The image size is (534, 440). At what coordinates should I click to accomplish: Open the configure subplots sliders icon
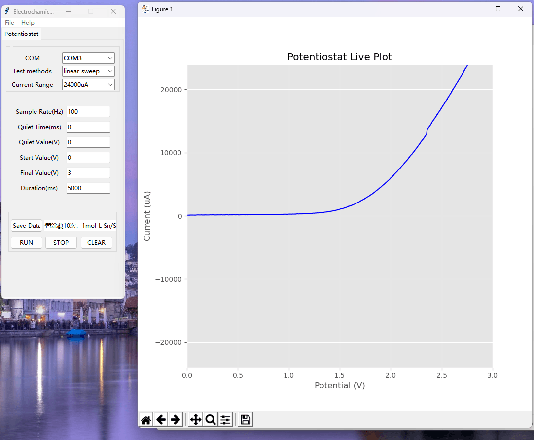[x=225, y=420]
